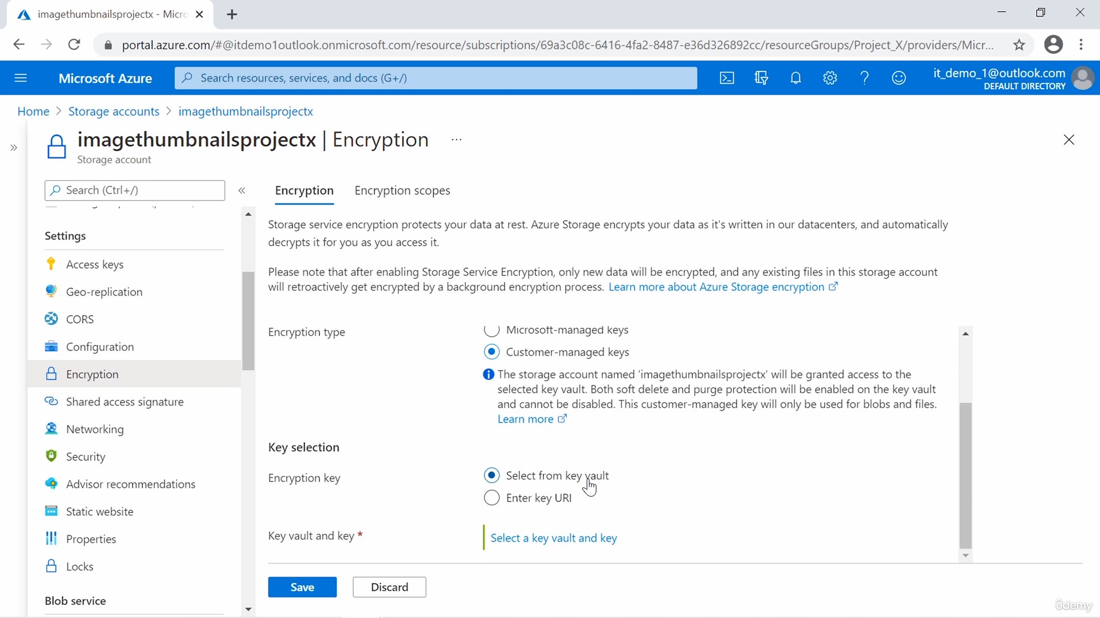Screen dimensions: 1100x618
Task: Open Learn more about Azure Storage encryption link
Action: point(723,287)
